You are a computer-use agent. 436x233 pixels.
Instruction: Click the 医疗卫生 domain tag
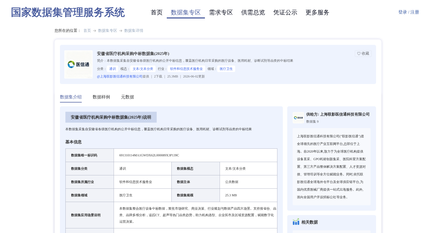coord(226,69)
